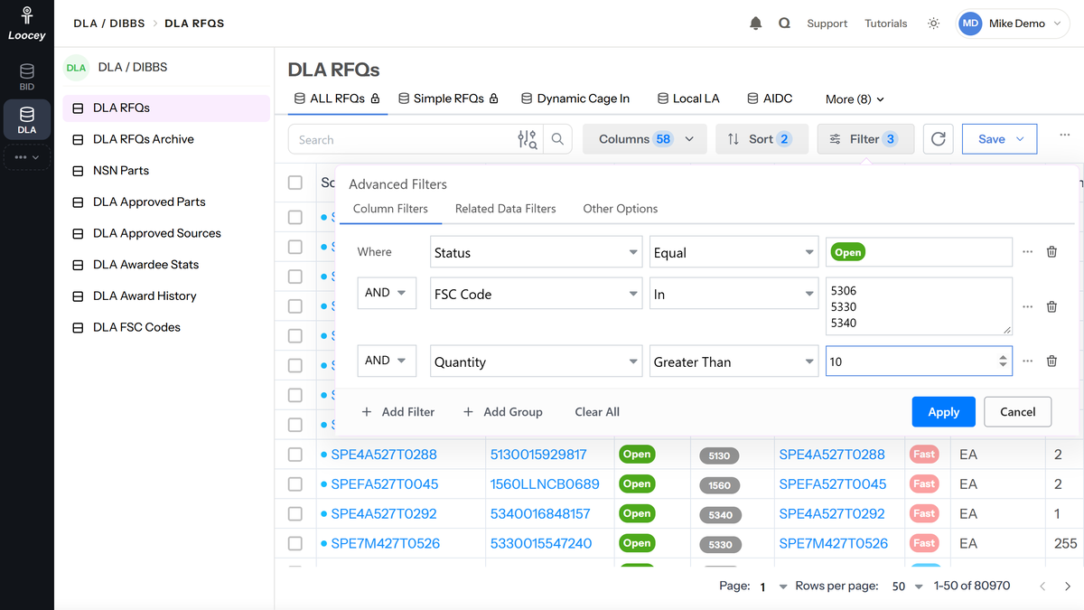Expand the More (8) tabs dropdown

(855, 99)
